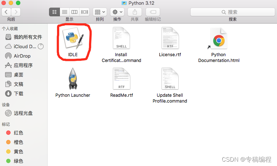The width and height of the screenshot is (277, 166).
Task: Click the Python Documentation.html name label
Action: point(219,58)
